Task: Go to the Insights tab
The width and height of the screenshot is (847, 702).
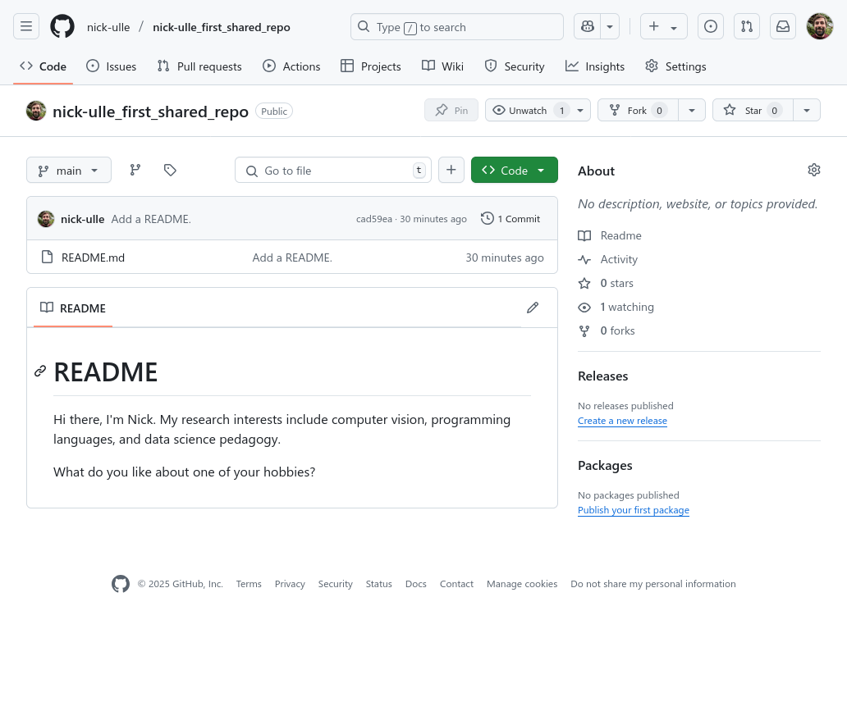Action: (x=595, y=66)
